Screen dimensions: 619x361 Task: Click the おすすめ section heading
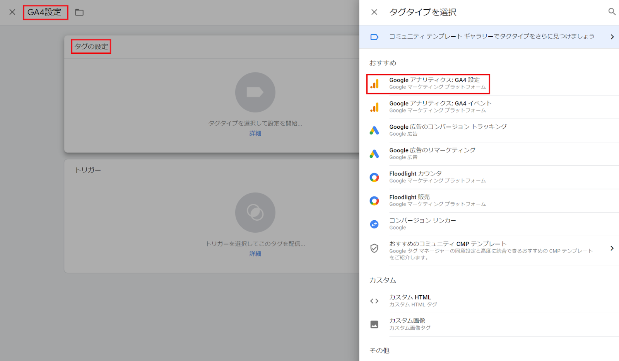pyautogui.click(x=383, y=63)
